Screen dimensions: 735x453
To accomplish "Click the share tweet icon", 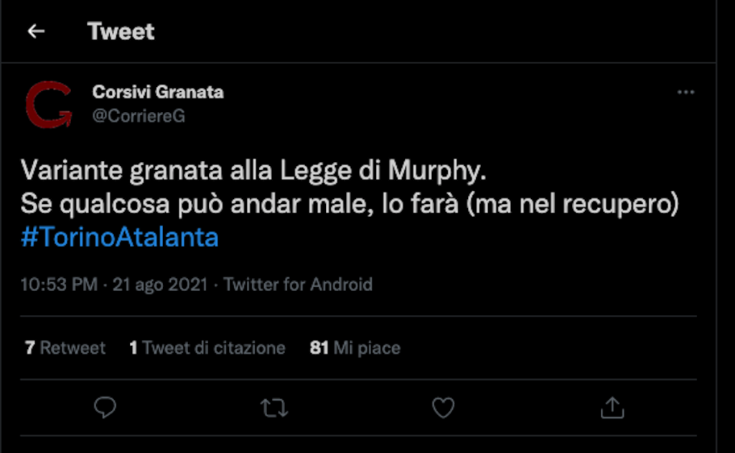I will pyautogui.click(x=612, y=408).
